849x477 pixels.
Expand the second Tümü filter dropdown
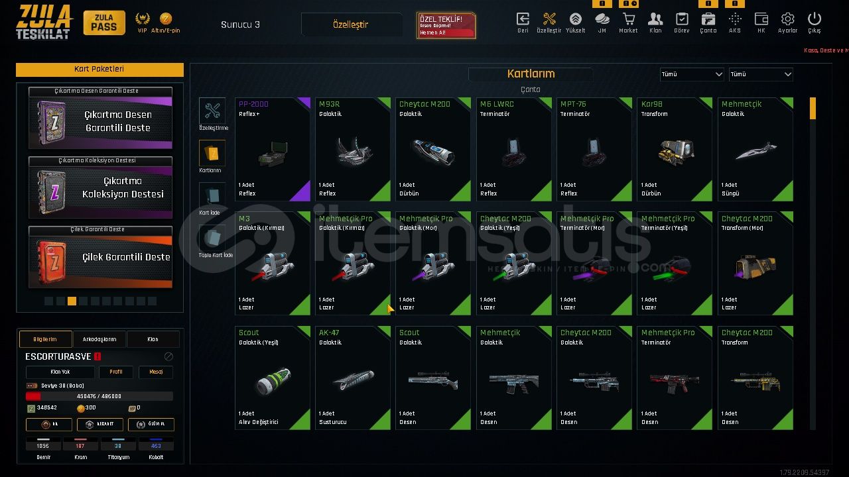[761, 74]
